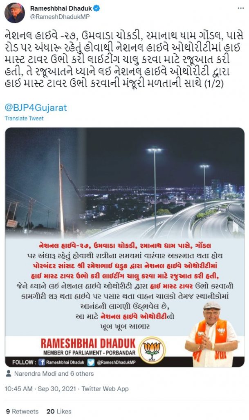The height and width of the screenshot is (420, 249).
Task: Open the attached highway poster image
Action: coord(125,247)
